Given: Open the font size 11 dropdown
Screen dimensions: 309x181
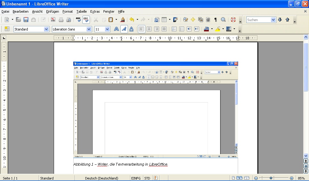Looking at the screenshot, I should (x=107, y=29).
